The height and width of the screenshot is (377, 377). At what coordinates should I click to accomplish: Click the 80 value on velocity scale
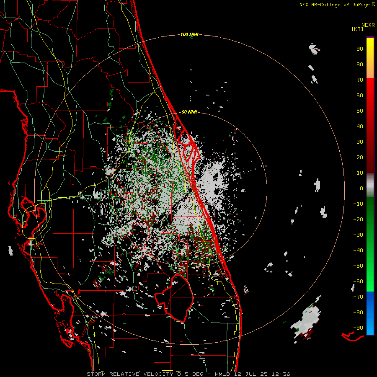[x=360, y=65]
